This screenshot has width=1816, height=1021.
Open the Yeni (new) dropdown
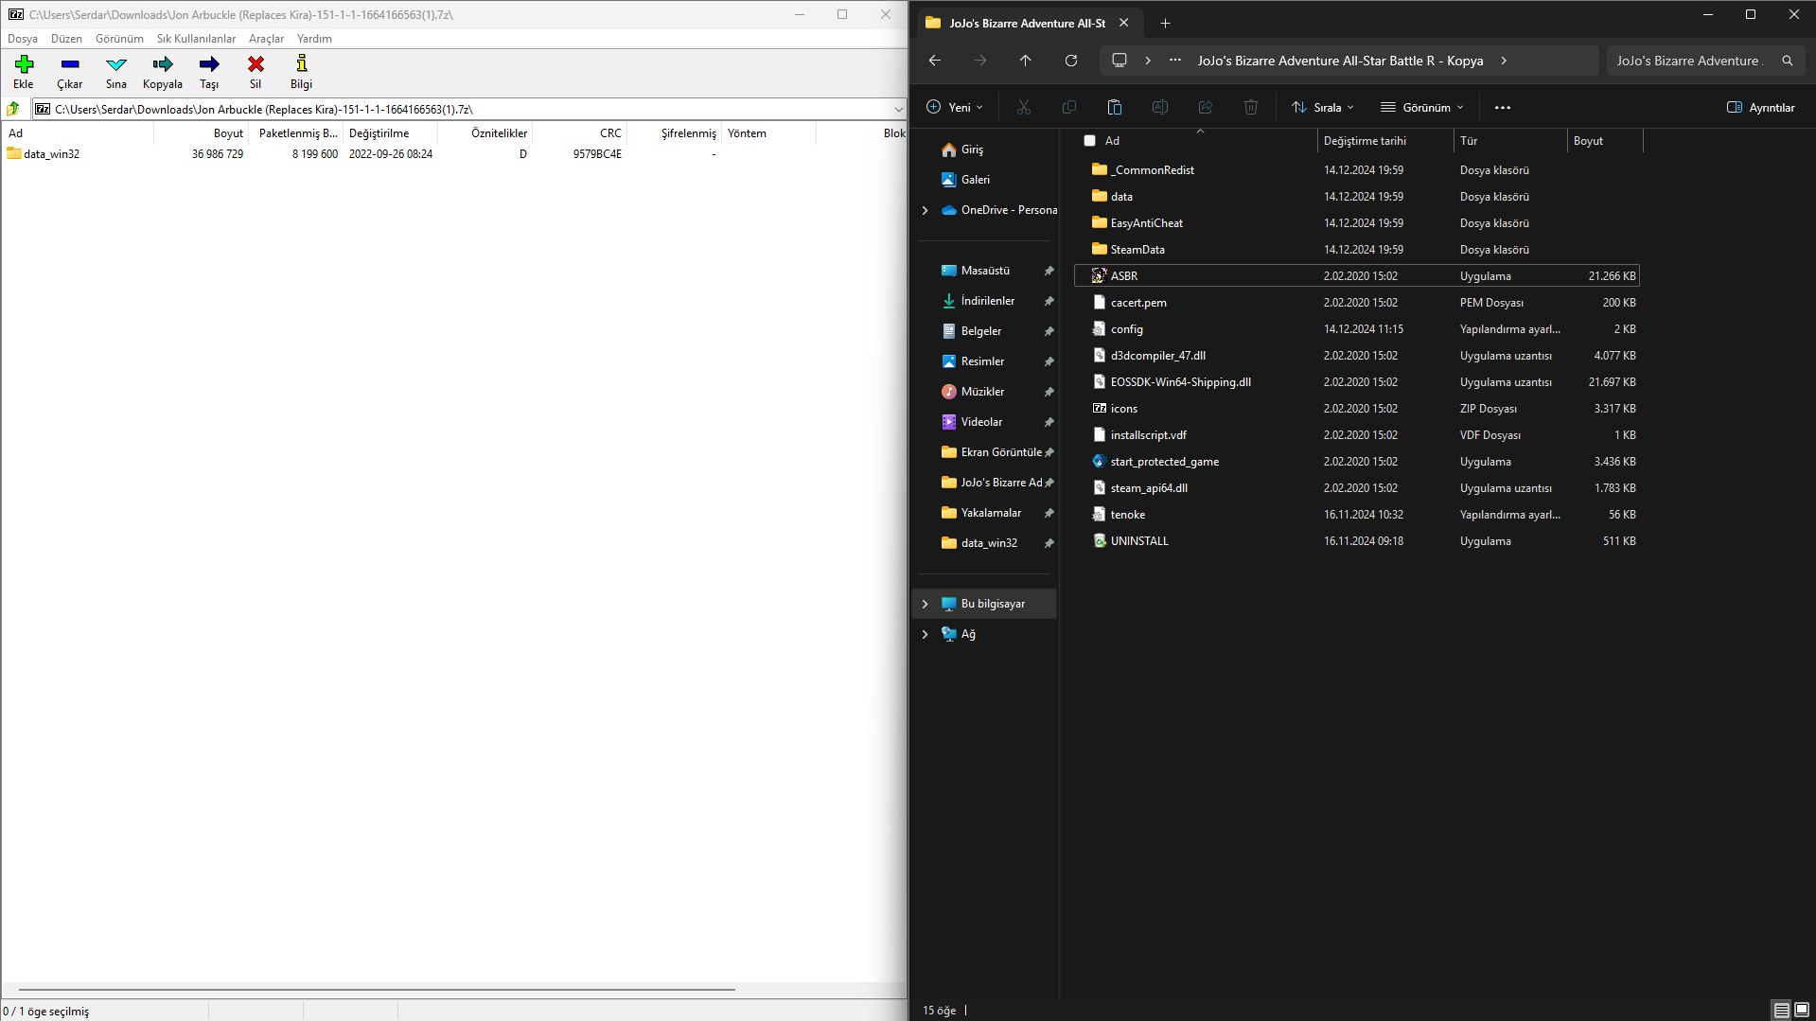[954, 108]
